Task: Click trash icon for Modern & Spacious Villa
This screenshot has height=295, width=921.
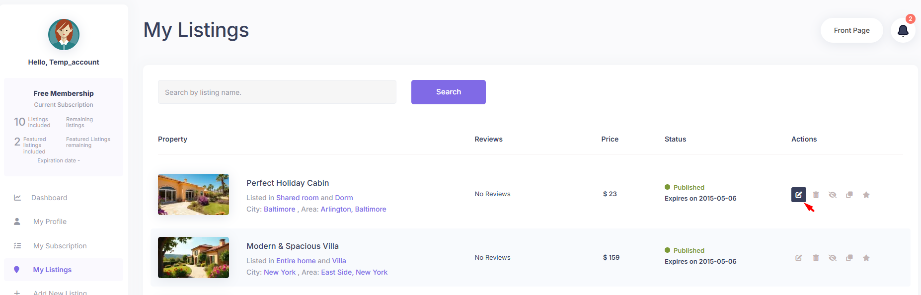Action: click(816, 258)
